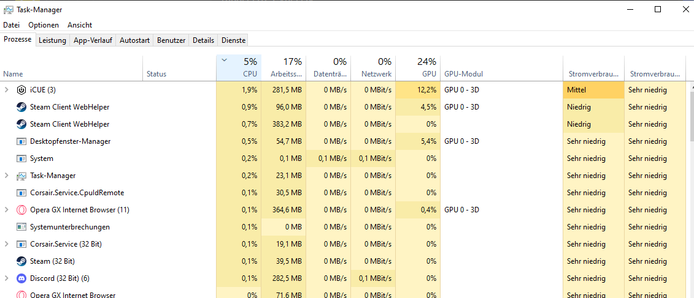Click GPU 0 - 3D in iCUE row
Image resolution: width=694 pixels, height=298 pixels.
click(x=461, y=90)
